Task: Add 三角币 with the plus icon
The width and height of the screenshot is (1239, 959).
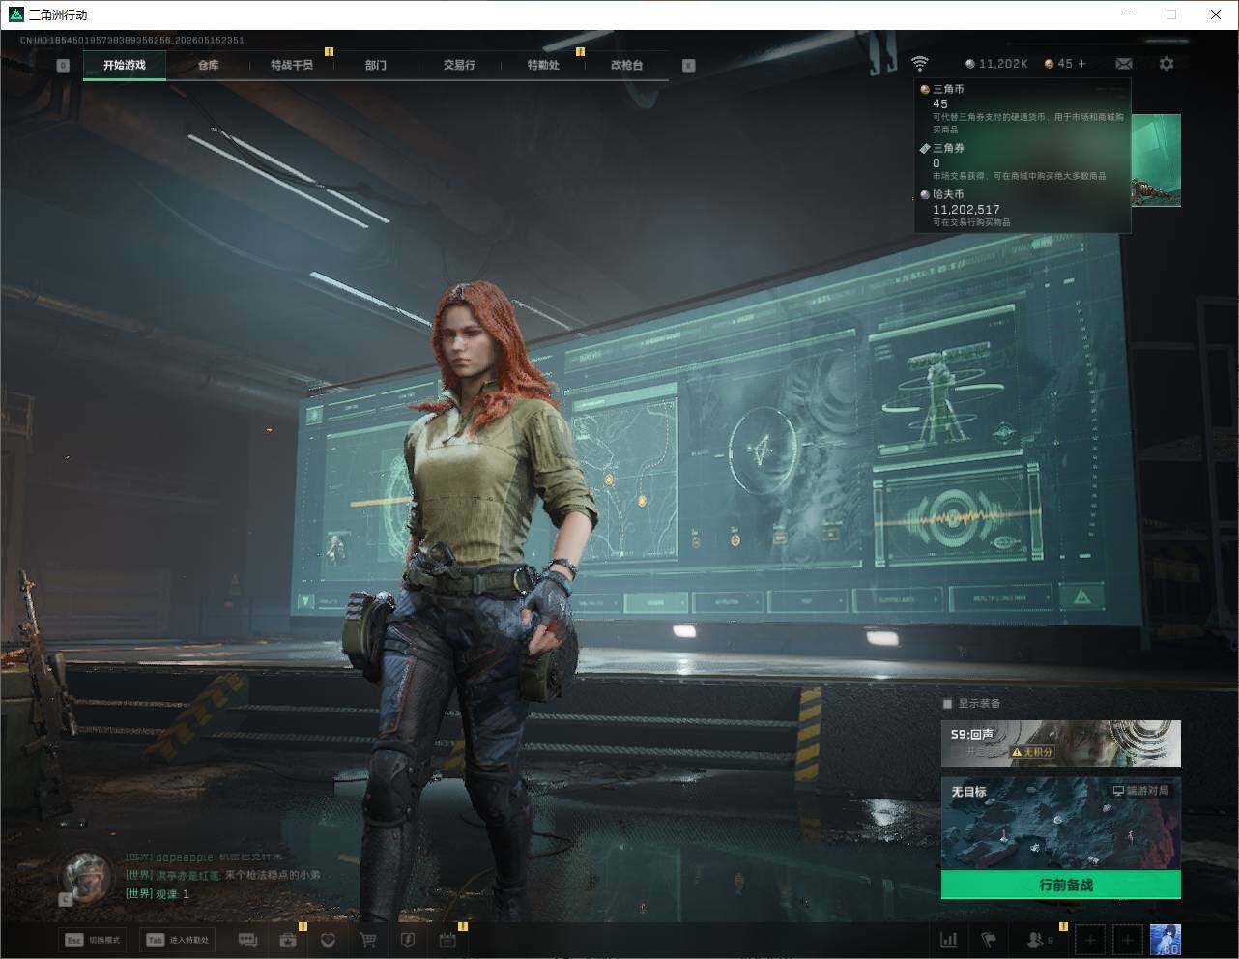Action: 1081,64
